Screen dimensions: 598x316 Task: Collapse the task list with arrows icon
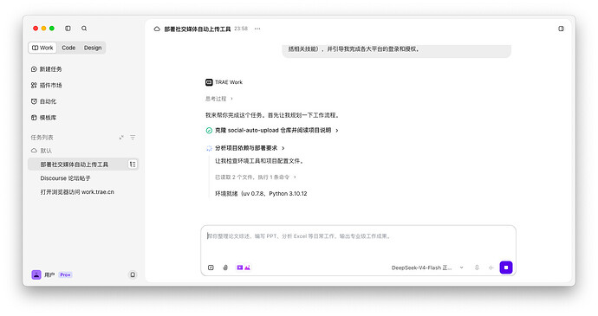121,138
